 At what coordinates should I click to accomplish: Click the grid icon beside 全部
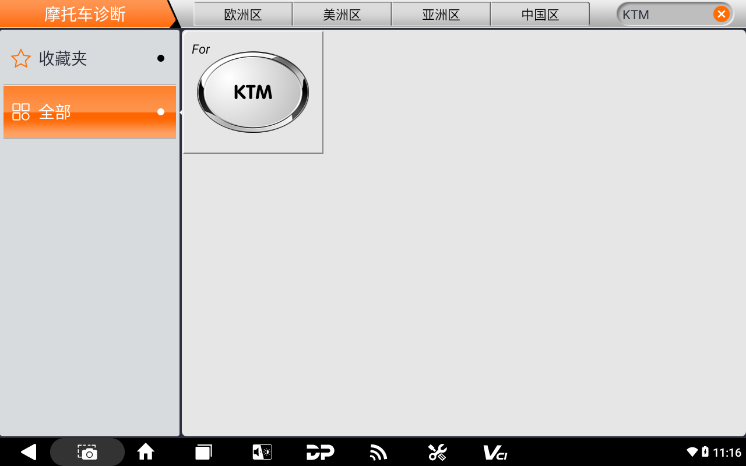click(x=21, y=112)
